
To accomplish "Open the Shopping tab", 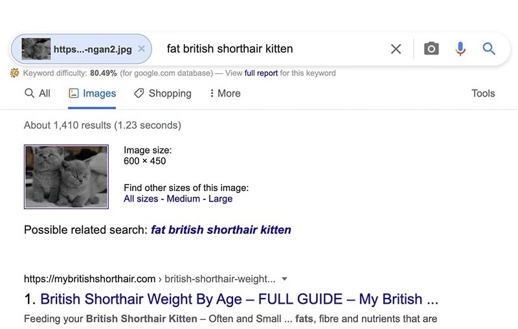I will tap(163, 93).
